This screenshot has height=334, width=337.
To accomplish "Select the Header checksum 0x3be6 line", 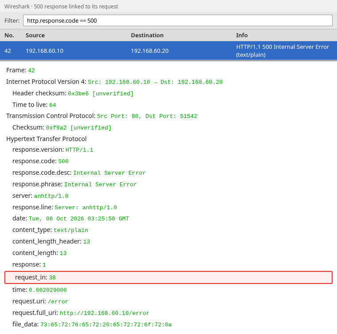I will pyautogui.click(x=73, y=93).
